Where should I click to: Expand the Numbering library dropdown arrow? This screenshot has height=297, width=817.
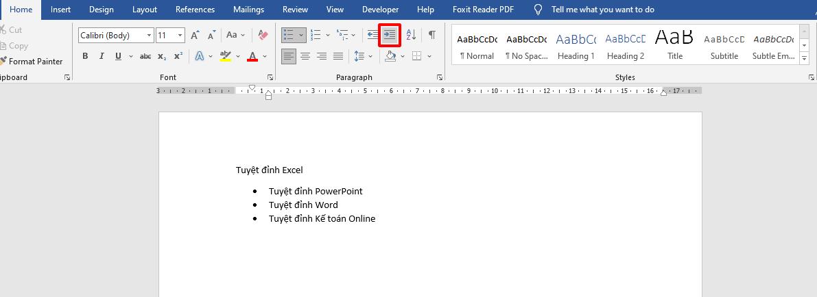tap(328, 36)
